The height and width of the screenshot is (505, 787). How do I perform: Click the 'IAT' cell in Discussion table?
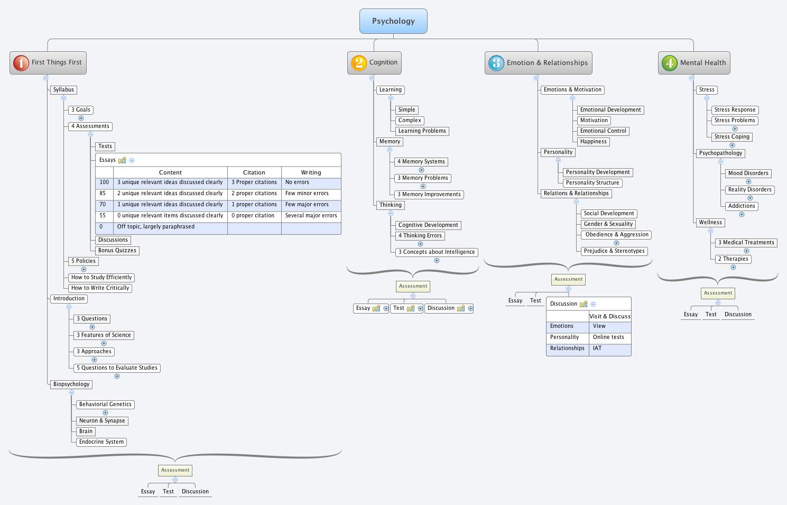(610, 349)
